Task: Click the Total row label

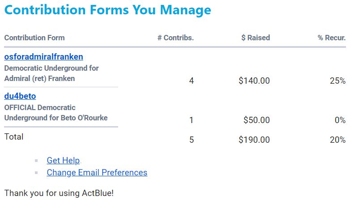Action: pos(14,137)
